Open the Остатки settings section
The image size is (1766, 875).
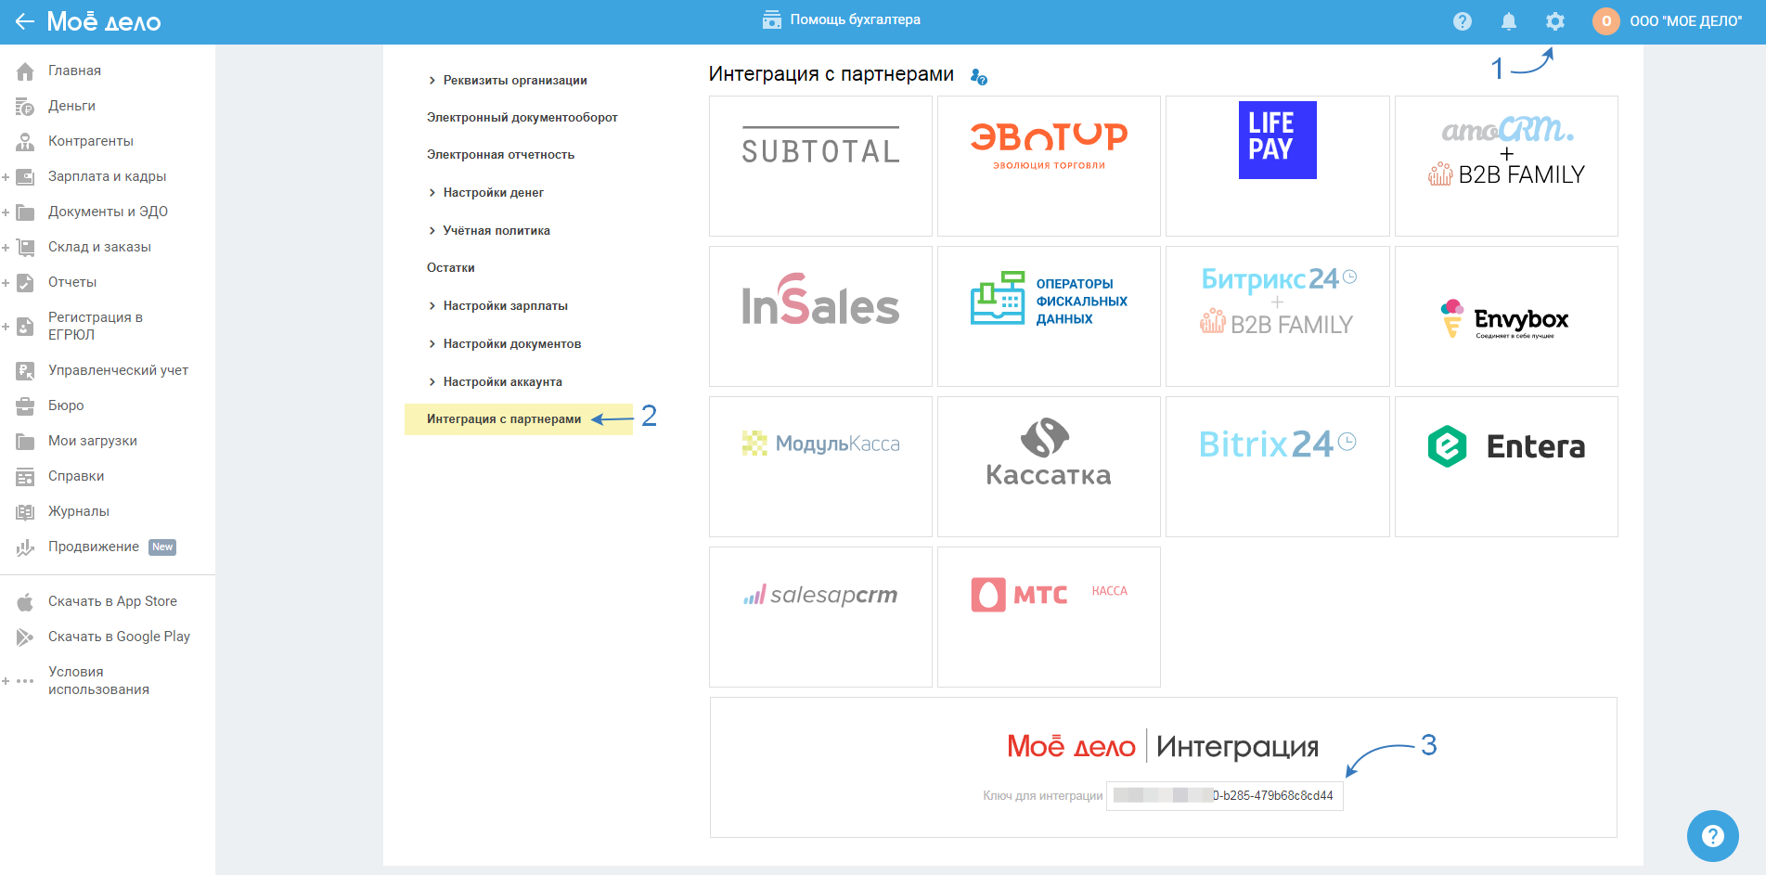tap(451, 268)
